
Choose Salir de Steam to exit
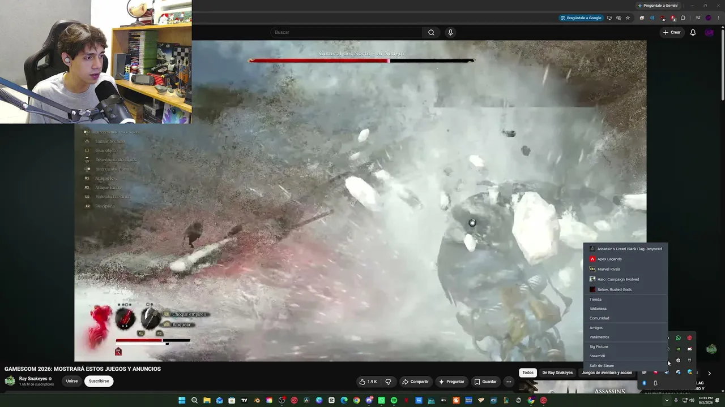[625, 366]
